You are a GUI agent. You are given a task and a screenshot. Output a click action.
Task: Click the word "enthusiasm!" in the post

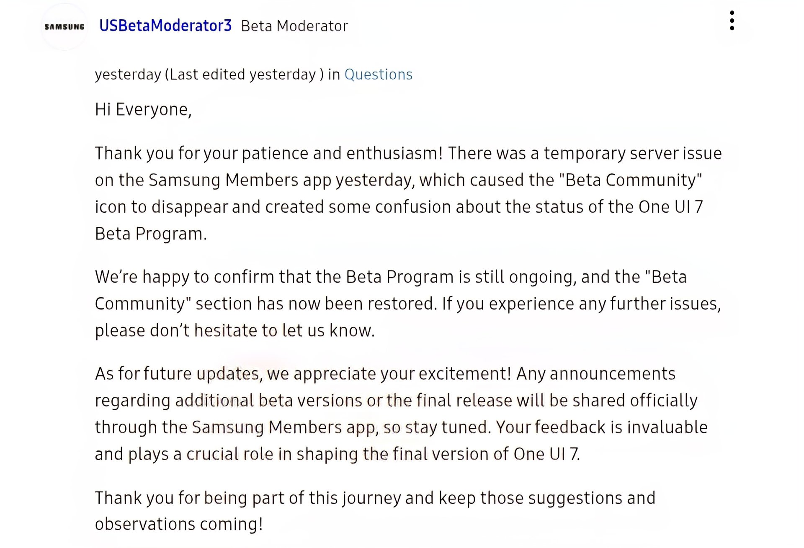click(394, 153)
